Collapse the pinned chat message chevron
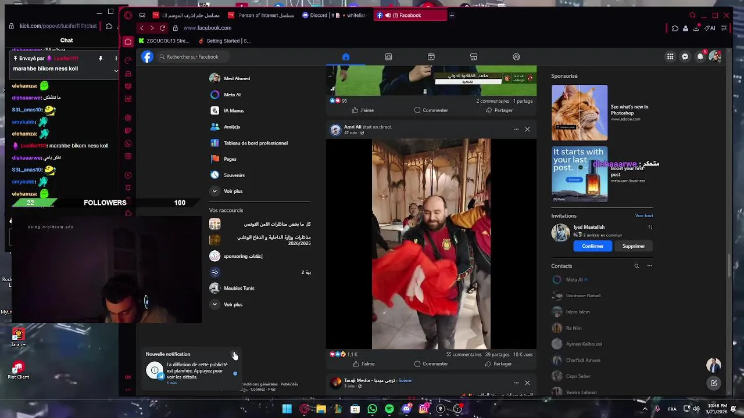744x418 pixels. point(116,71)
